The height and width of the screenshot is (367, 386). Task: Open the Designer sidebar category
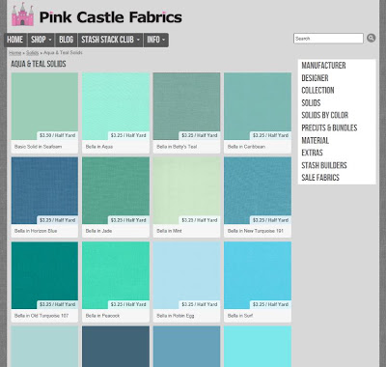point(315,78)
